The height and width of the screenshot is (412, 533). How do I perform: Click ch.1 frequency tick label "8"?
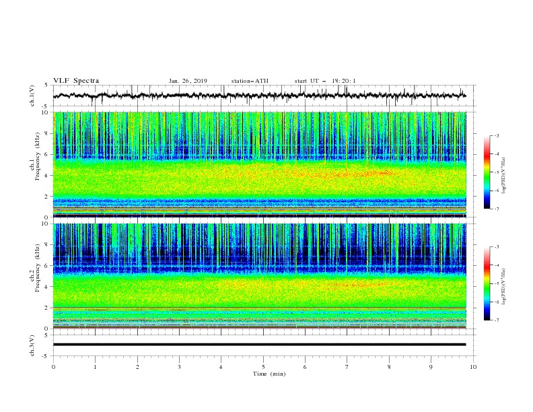point(47,133)
